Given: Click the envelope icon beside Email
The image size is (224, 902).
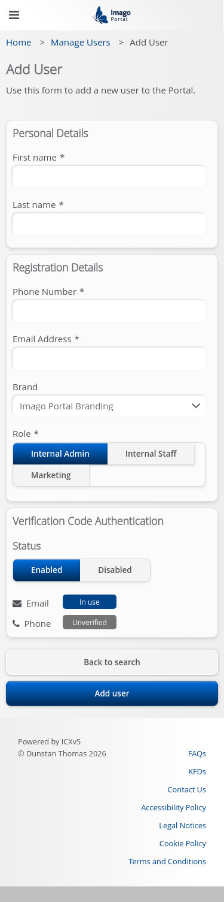Looking at the screenshot, I should (x=17, y=603).
